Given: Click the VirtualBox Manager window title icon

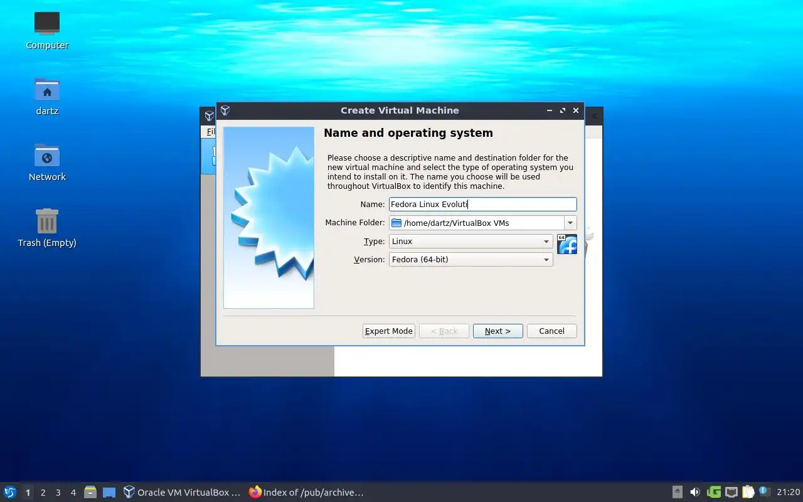Looking at the screenshot, I should point(210,116).
